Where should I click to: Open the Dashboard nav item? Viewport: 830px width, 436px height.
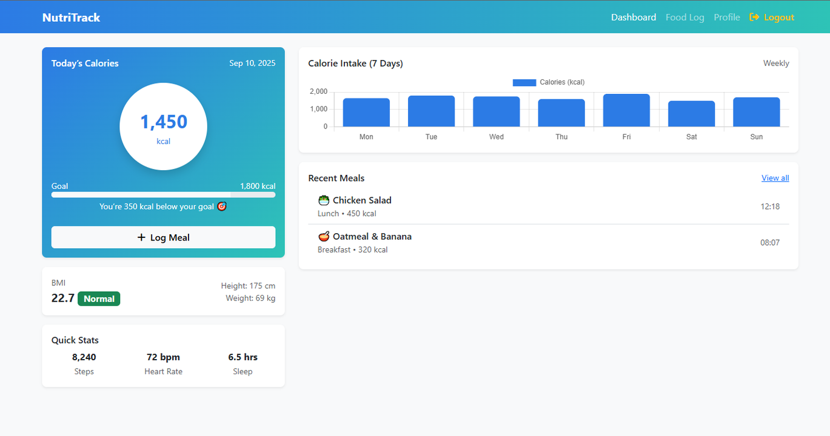634,17
